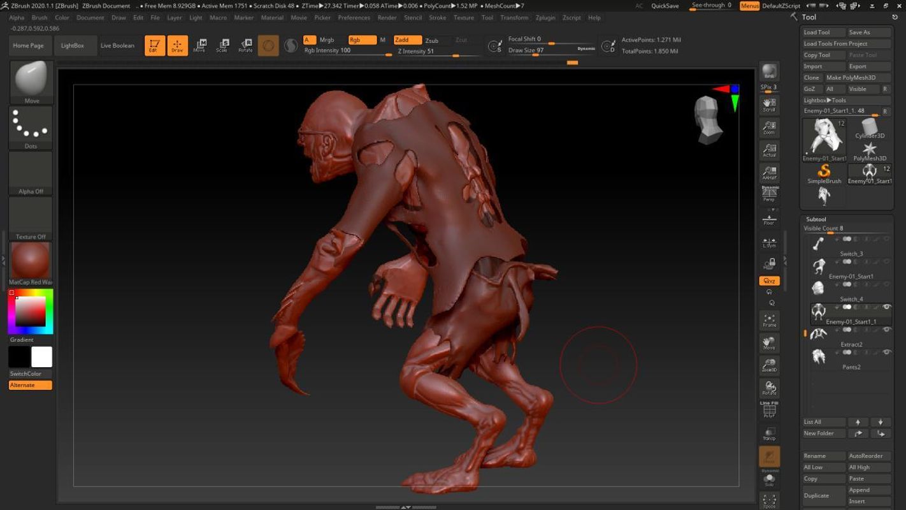Click the Scroll canvas icon
The image size is (906, 510).
click(769, 105)
